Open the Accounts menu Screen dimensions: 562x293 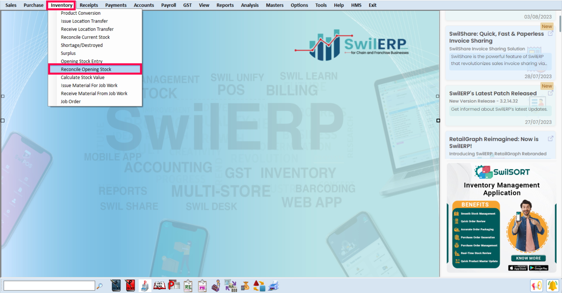click(x=144, y=5)
